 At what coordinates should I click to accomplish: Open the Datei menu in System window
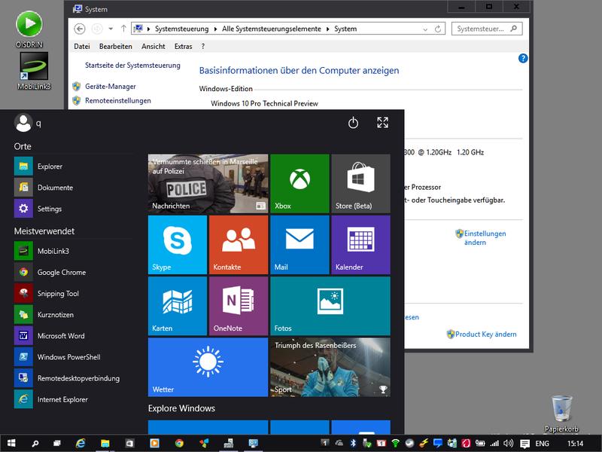point(82,46)
